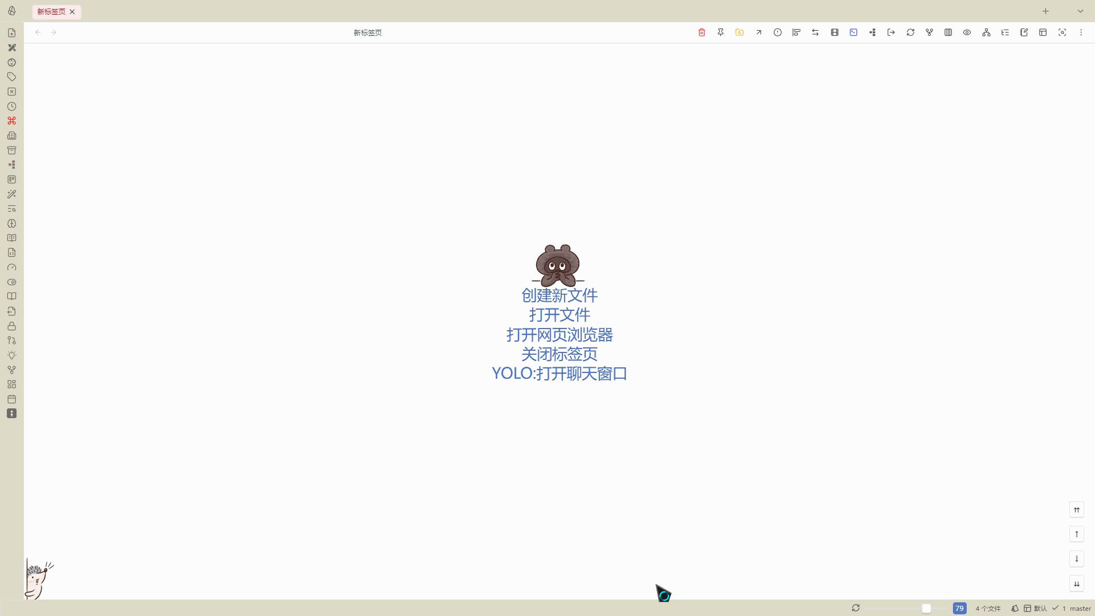The image size is (1095, 616).
Task: Click the blue 79 badge in status bar
Action: point(959,608)
